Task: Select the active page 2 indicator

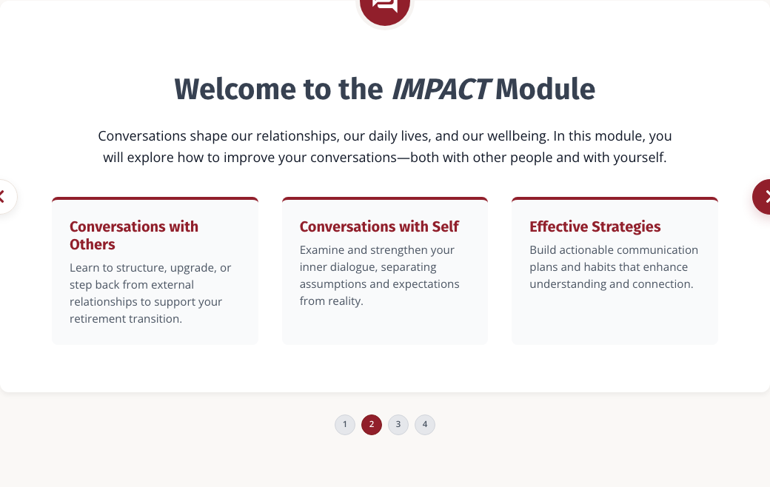Action: point(371,425)
